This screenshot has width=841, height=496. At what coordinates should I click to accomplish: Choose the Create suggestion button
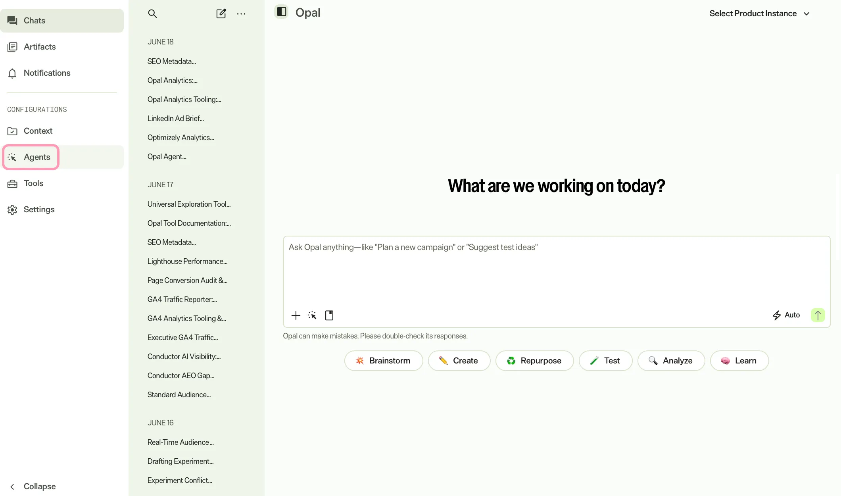(459, 361)
